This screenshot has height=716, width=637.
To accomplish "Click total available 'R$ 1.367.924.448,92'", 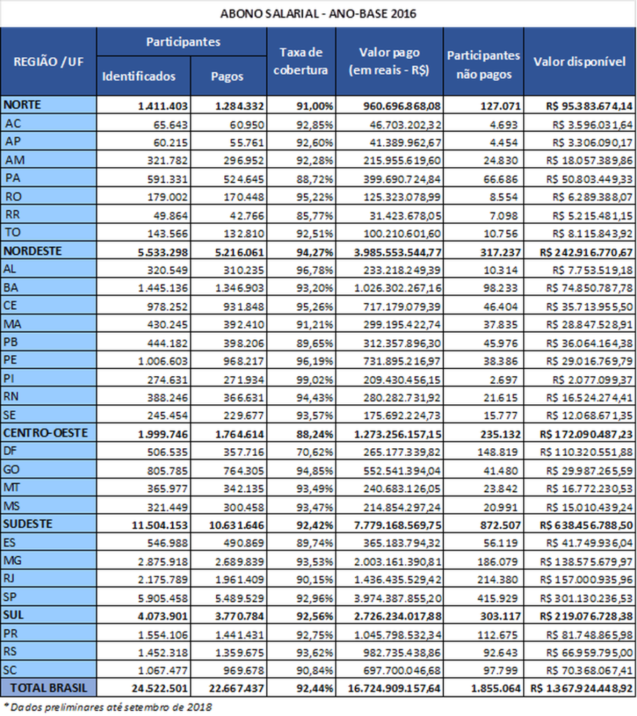I will click(581, 689).
